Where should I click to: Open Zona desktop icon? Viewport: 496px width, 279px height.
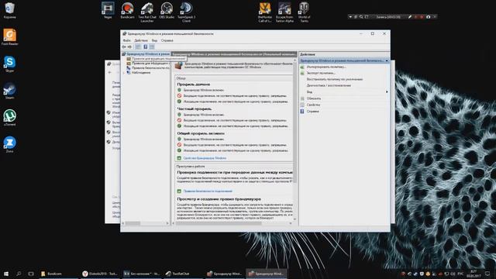10,145
